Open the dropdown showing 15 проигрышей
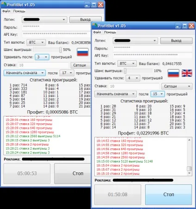The width and height of the screenshot is (196, 209). click(158, 94)
